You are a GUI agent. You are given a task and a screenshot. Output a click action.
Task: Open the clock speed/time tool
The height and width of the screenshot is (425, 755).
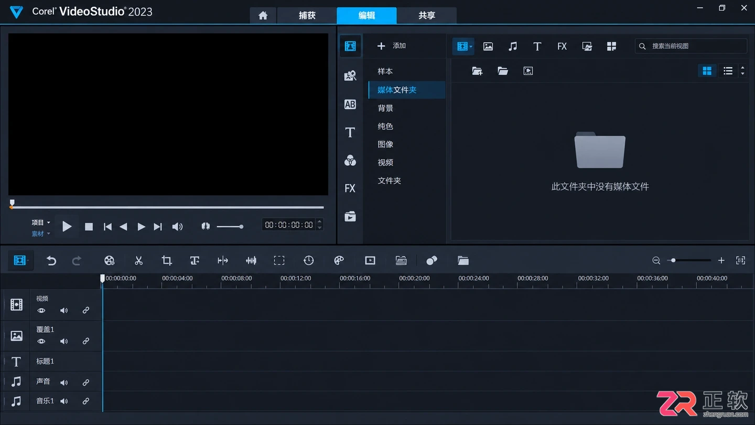click(308, 260)
